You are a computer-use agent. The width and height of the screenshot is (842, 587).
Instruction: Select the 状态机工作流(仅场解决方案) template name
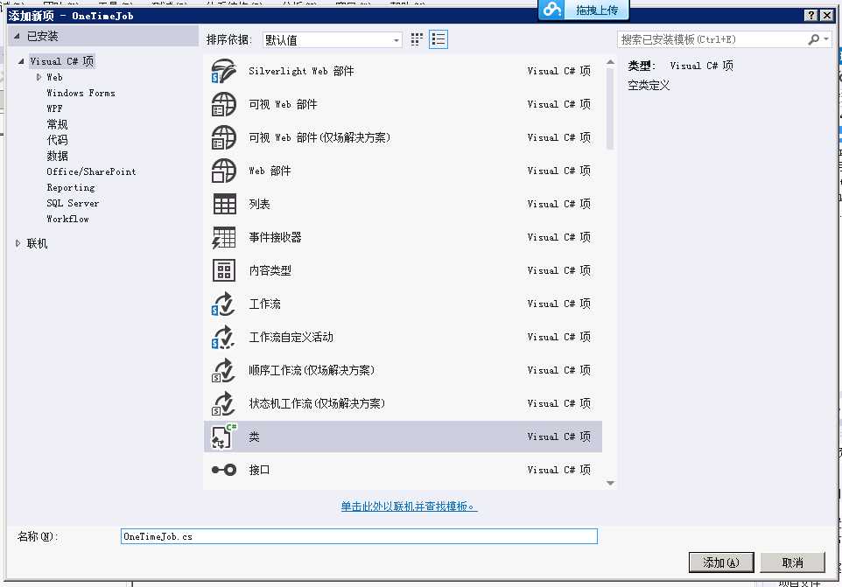pos(317,403)
